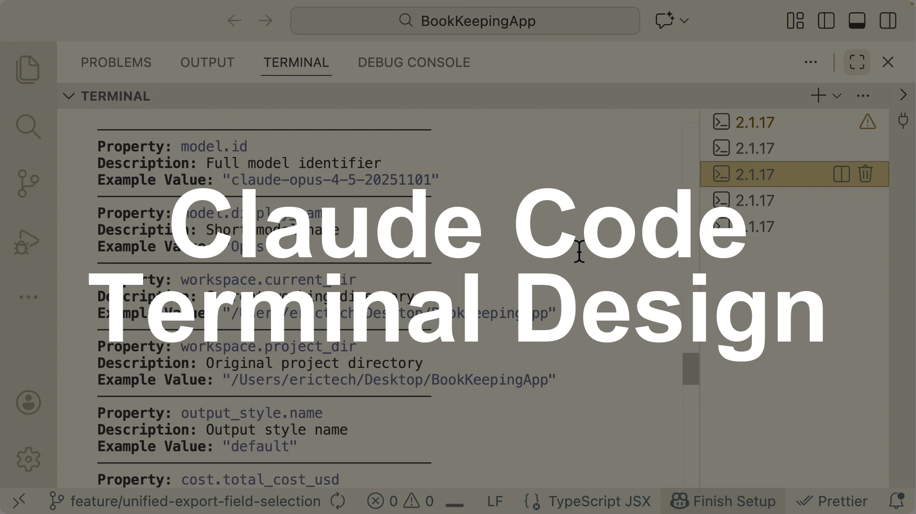The height and width of the screenshot is (514, 916).
Task: Synchronize changes with the sync icon
Action: pyautogui.click(x=338, y=501)
